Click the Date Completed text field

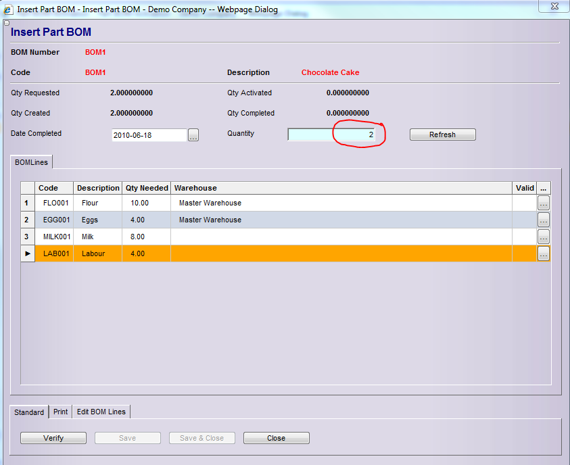[149, 135]
